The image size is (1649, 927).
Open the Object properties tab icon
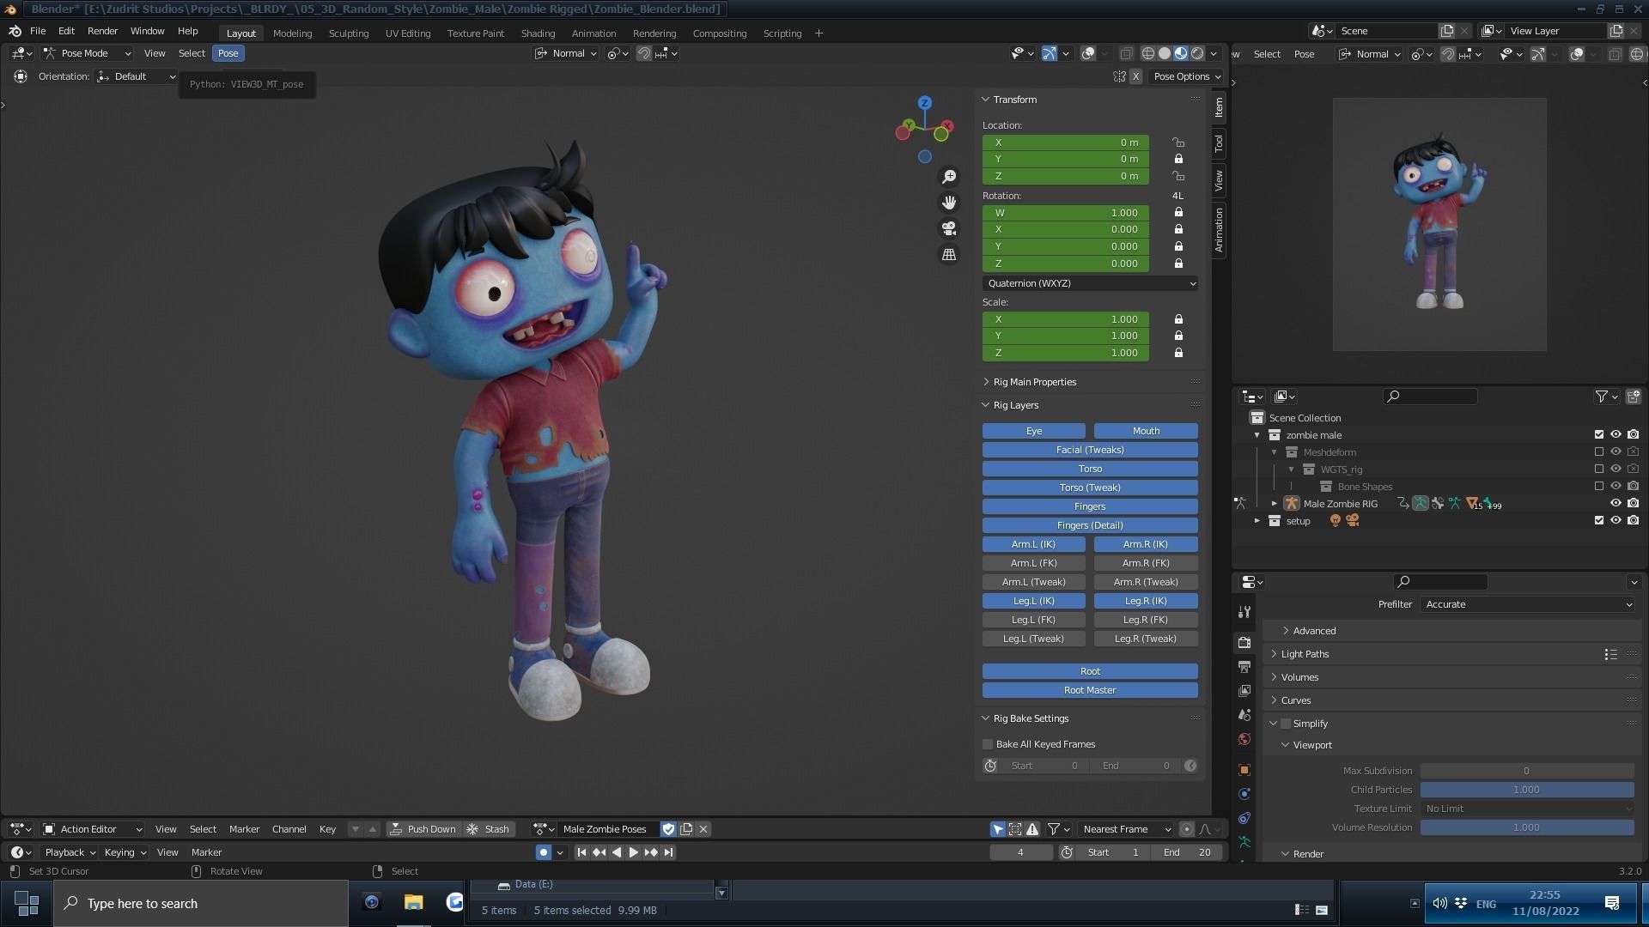click(x=1244, y=770)
